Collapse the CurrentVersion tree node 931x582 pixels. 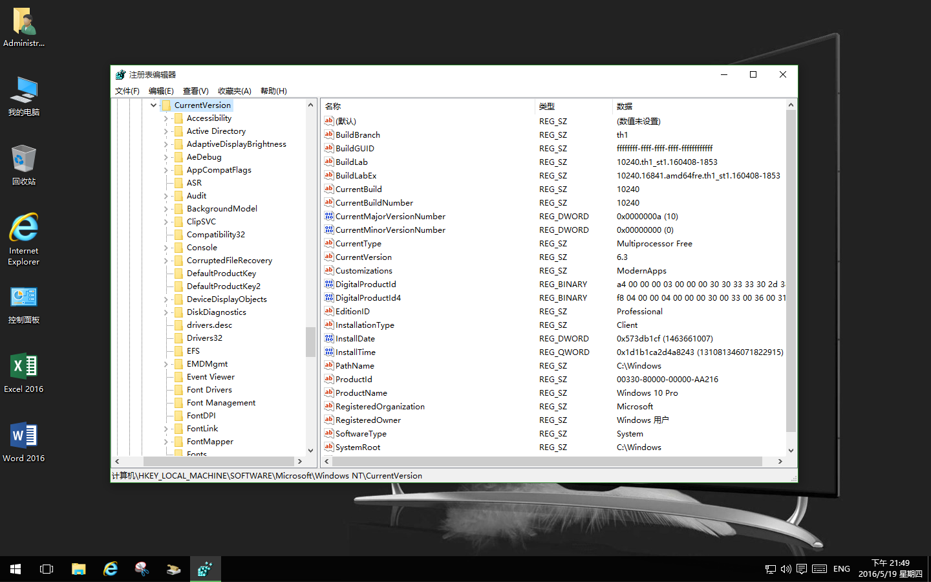pos(153,105)
